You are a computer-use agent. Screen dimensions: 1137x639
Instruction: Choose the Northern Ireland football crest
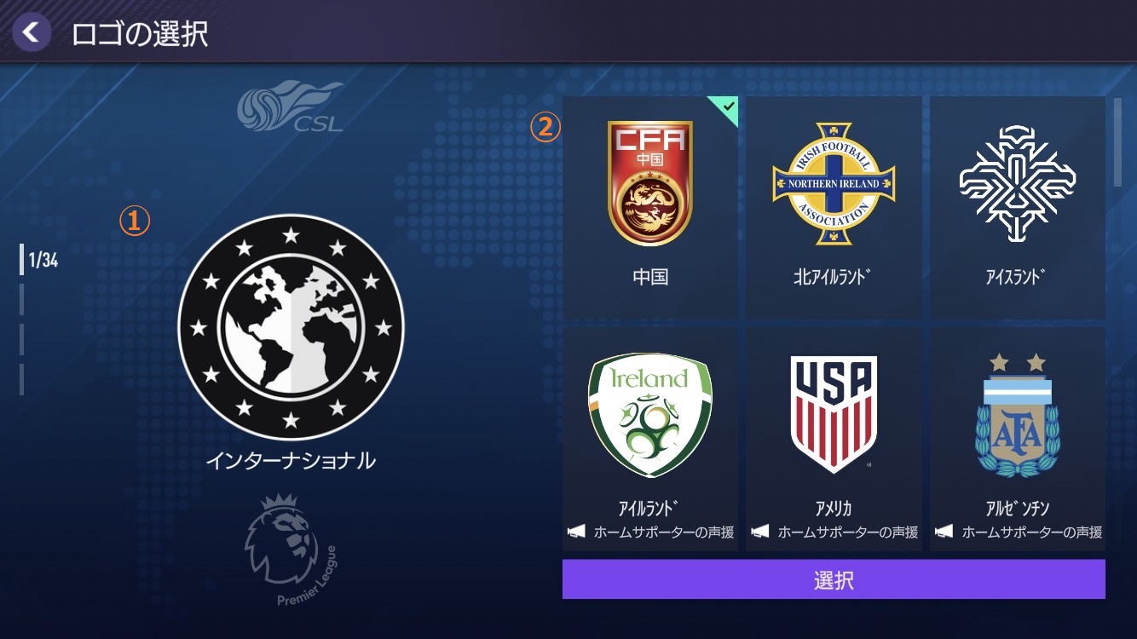834,183
